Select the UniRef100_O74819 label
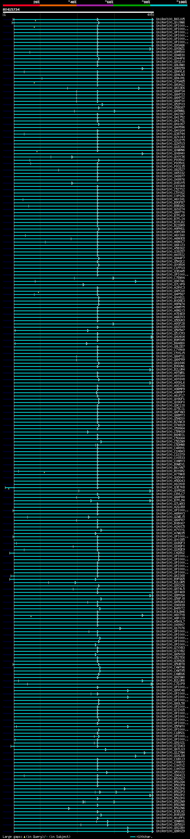Screen dimensions: 190x839 pyautogui.click(x=170, y=425)
